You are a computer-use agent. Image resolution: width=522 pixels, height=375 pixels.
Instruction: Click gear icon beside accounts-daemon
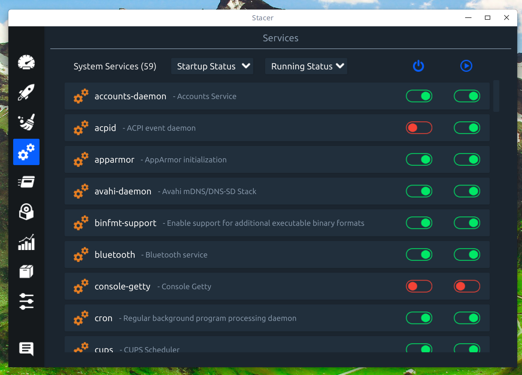coord(81,96)
